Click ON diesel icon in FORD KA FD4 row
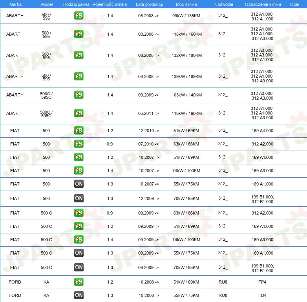 (x=79, y=295)
